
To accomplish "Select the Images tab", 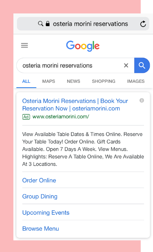I will pyautogui.click(x=136, y=81).
